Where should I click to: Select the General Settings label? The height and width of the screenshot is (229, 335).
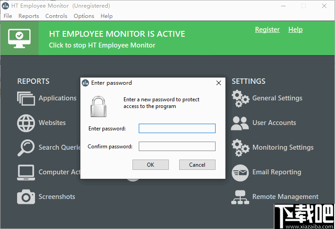[278, 98]
